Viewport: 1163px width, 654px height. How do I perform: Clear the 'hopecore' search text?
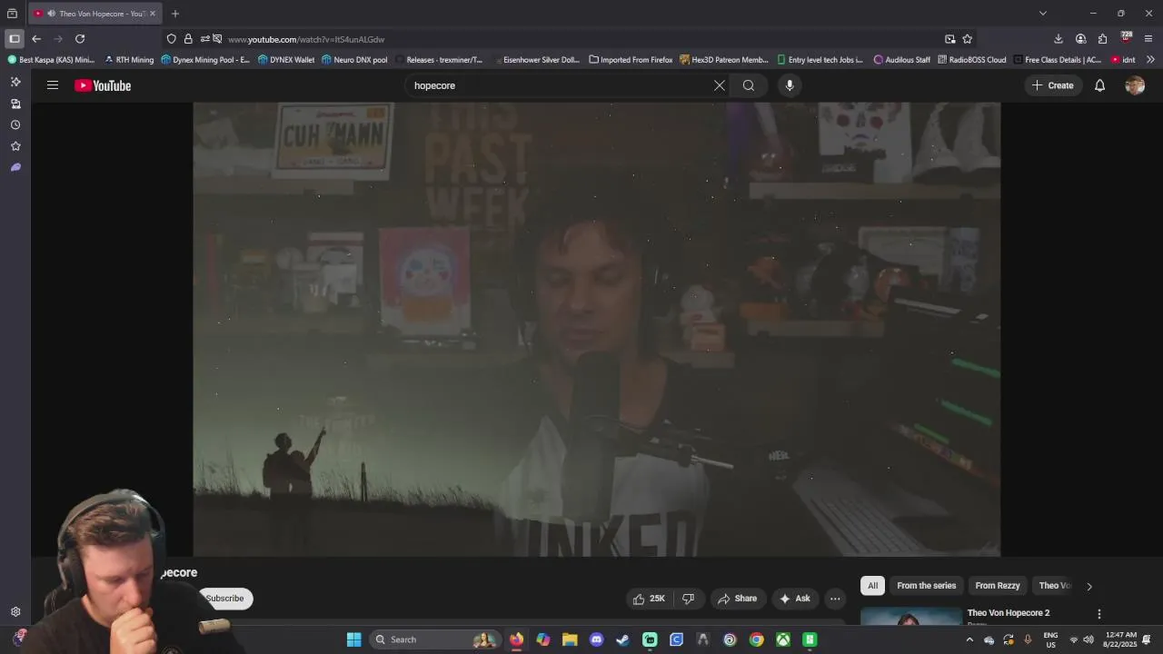tap(720, 85)
